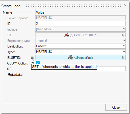Select the Unspecified ELSETID entity field
The width and height of the screenshot is (130, 114).
[80, 57]
